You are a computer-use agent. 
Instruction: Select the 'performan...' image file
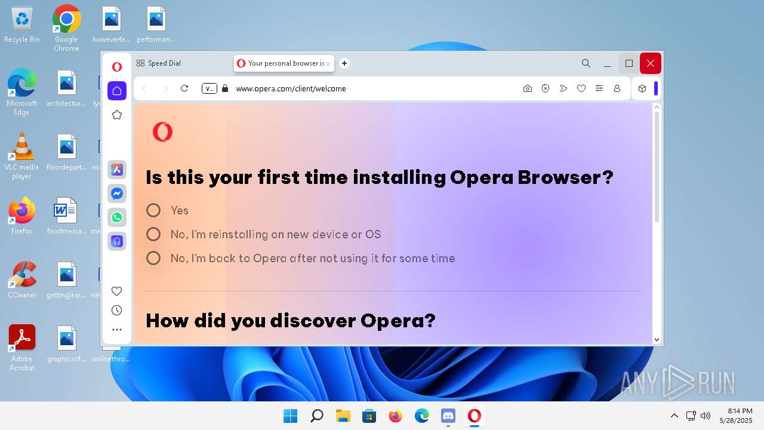[156, 25]
